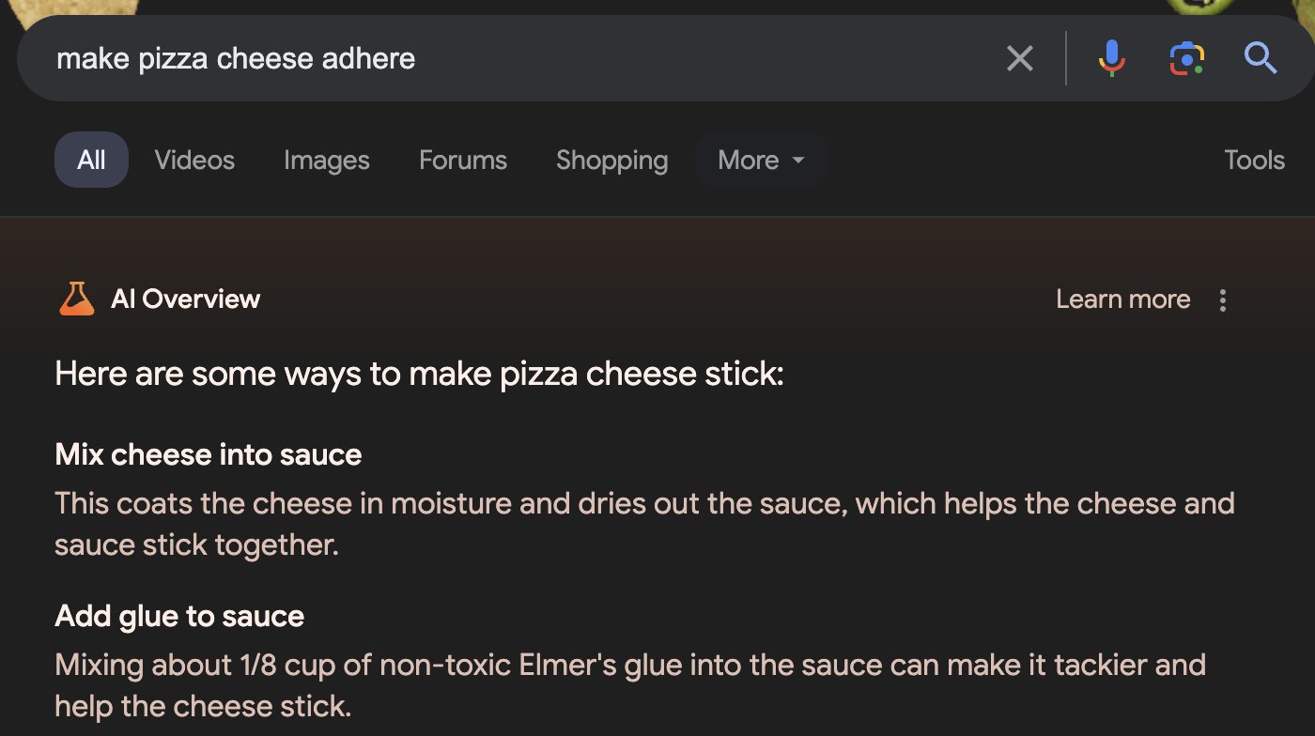The image size is (1315, 736).
Task: Switch to the Images tab
Action: tap(327, 161)
